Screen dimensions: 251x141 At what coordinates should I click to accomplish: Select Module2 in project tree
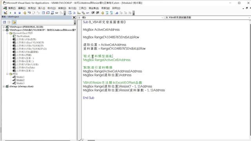[20, 80]
